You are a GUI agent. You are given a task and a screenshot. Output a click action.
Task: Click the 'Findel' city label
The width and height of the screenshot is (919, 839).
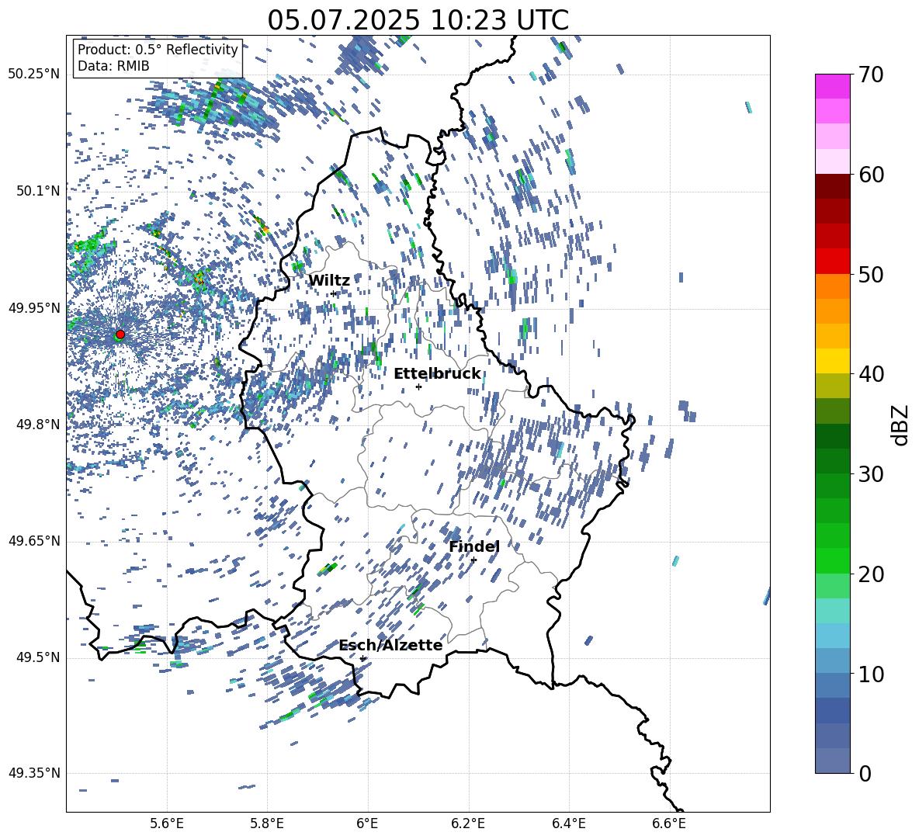tap(474, 546)
